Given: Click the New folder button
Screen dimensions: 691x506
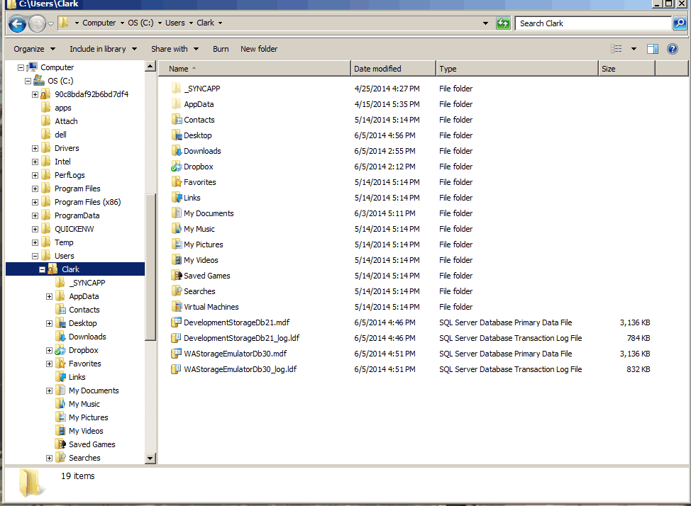Looking at the screenshot, I should click(x=259, y=49).
